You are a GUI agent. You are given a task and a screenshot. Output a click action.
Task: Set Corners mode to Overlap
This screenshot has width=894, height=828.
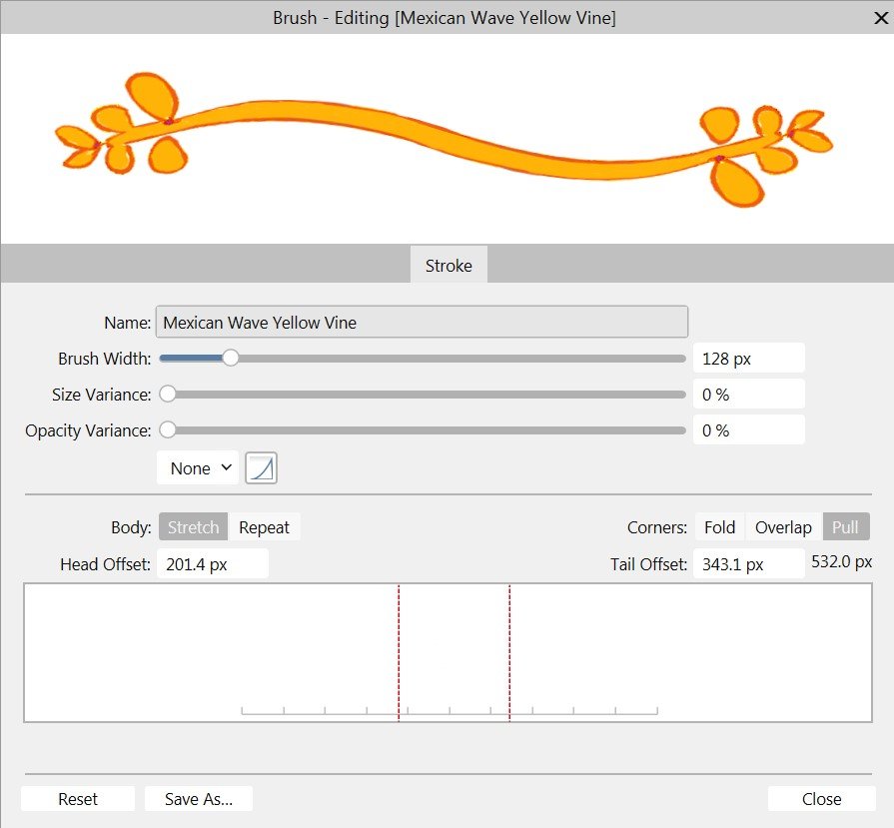point(783,527)
